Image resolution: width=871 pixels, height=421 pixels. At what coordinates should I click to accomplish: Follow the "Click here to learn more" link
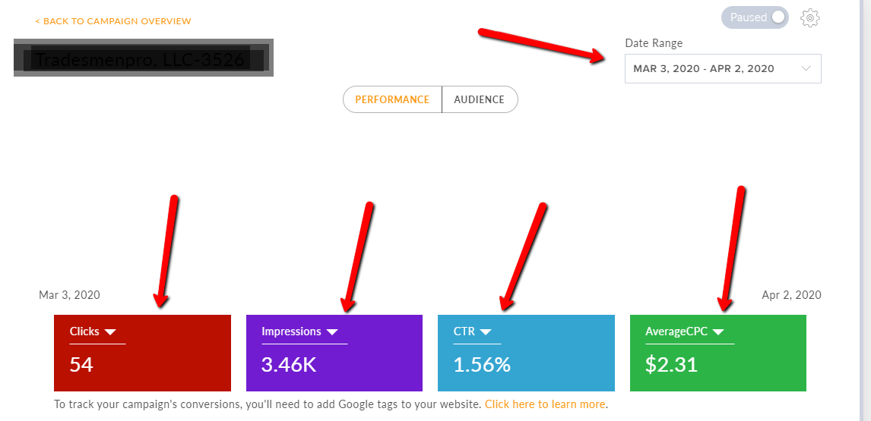545,404
